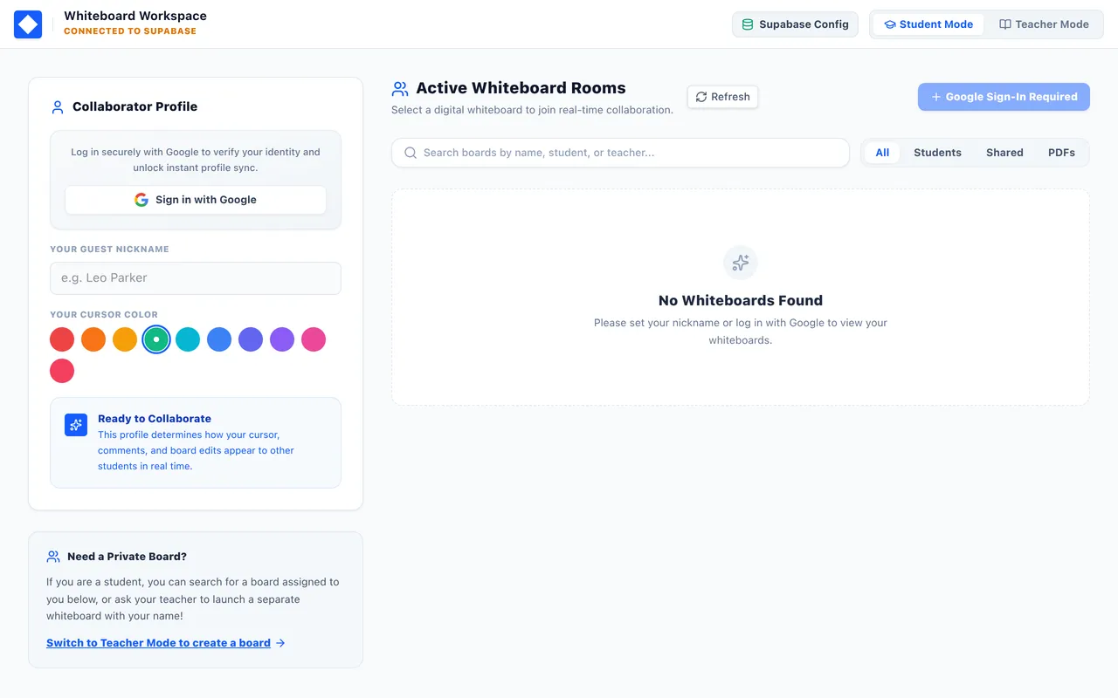Click the Collaborator Profile heading
The width and height of the screenshot is (1118, 698).
tap(135, 106)
